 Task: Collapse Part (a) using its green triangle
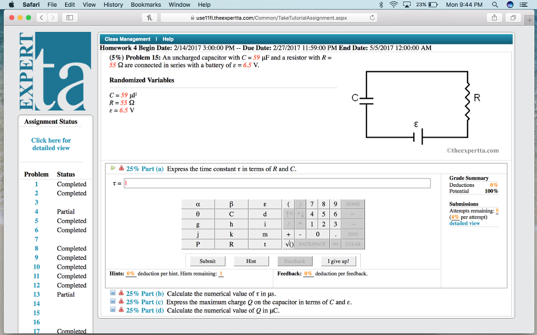pyautogui.click(x=113, y=168)
